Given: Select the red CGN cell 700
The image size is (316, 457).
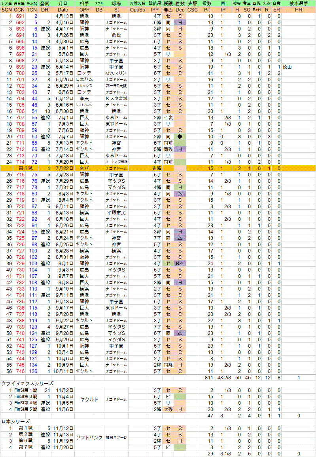Looking at the screenshot, I should [x=20, y=73].
